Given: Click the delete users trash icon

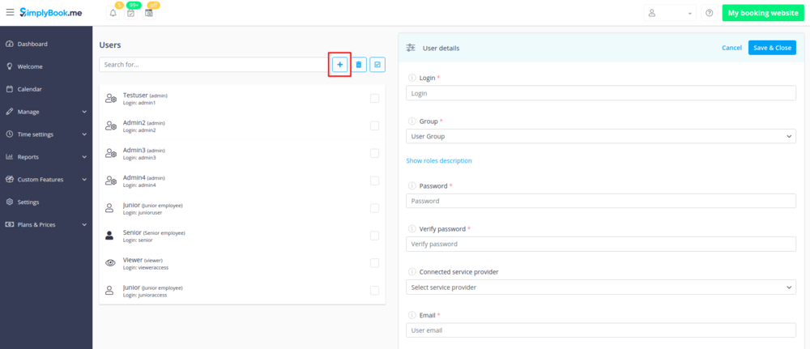Looking at the screenshot, I should [x=359, y=65].
